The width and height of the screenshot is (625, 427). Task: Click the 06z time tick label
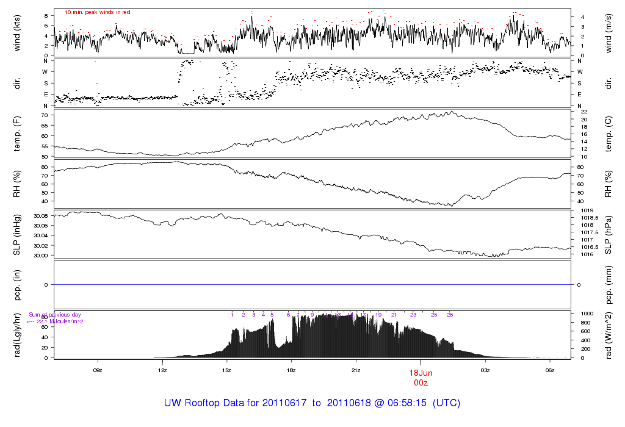tap(549, 370)
